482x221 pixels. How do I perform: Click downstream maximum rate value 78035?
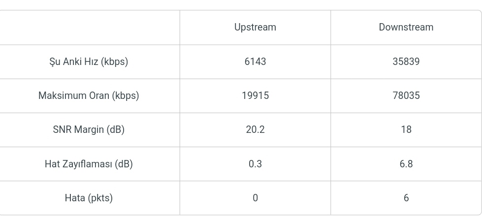[x=406, y=95]
